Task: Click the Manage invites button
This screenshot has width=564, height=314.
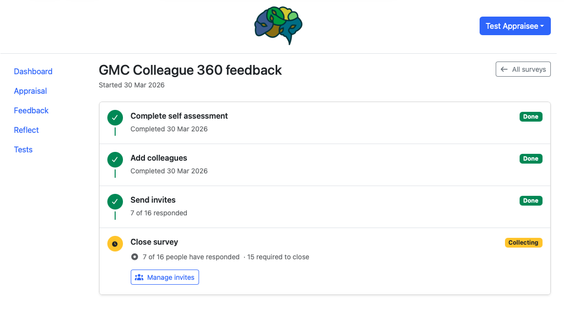Action: pos(164,277)
